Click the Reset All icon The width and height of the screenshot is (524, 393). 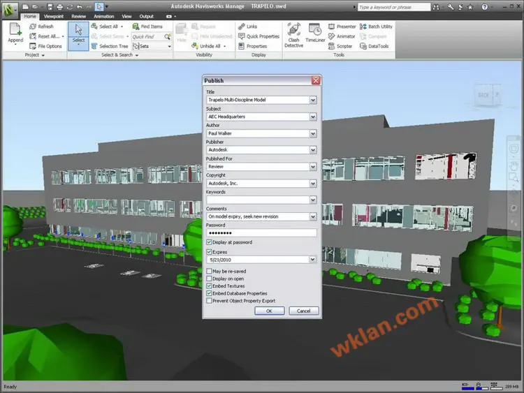(x=33, y=36)
